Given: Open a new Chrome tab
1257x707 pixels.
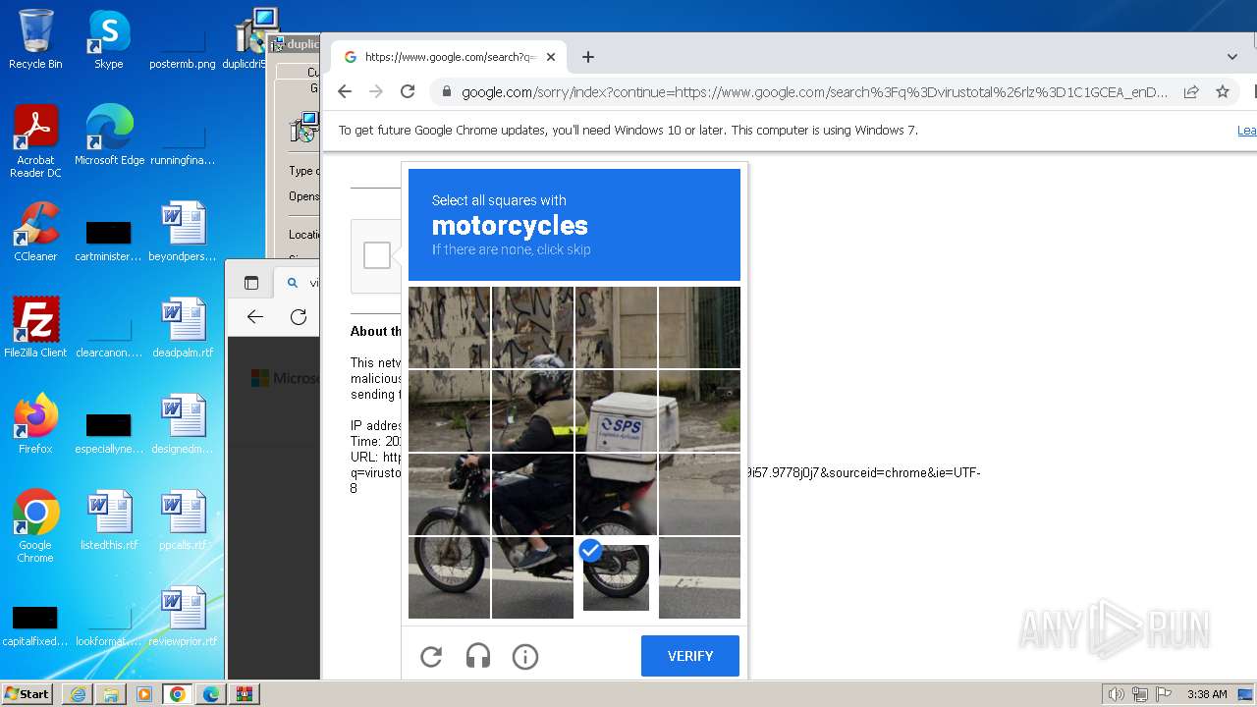Looking at the screenshot, I should pos(588,57).
